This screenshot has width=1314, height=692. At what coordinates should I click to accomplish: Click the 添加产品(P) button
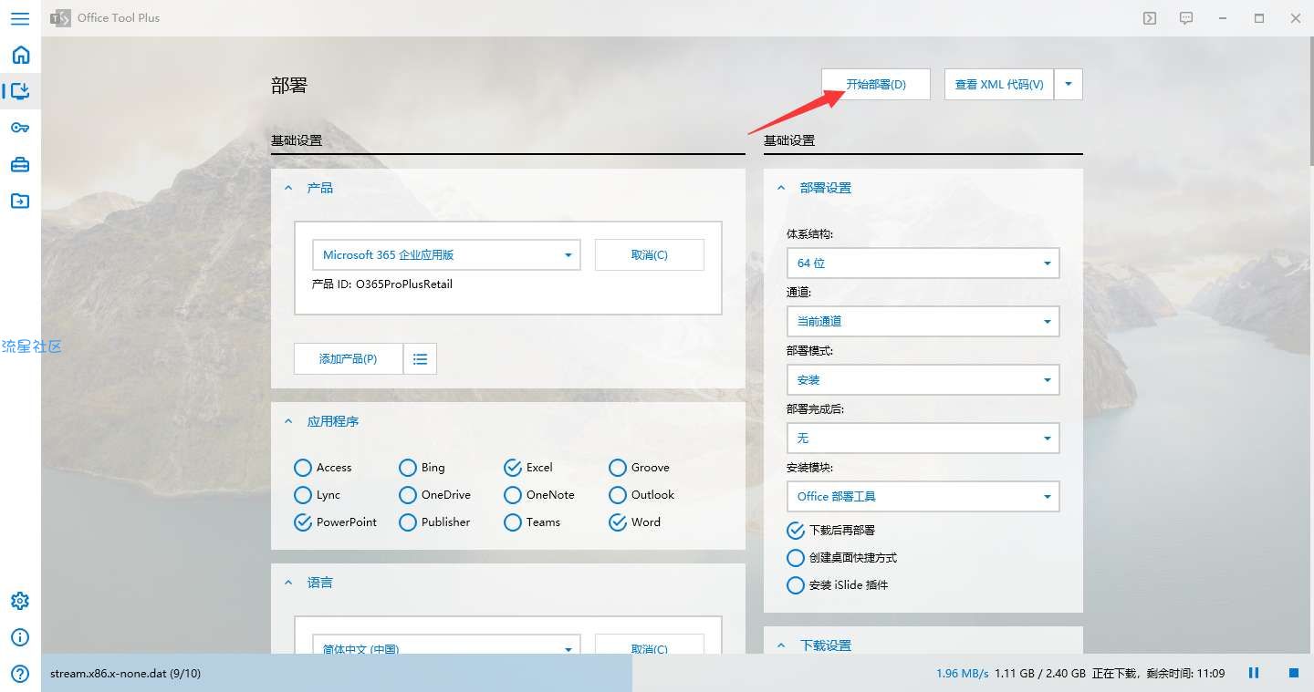(349, 359)
